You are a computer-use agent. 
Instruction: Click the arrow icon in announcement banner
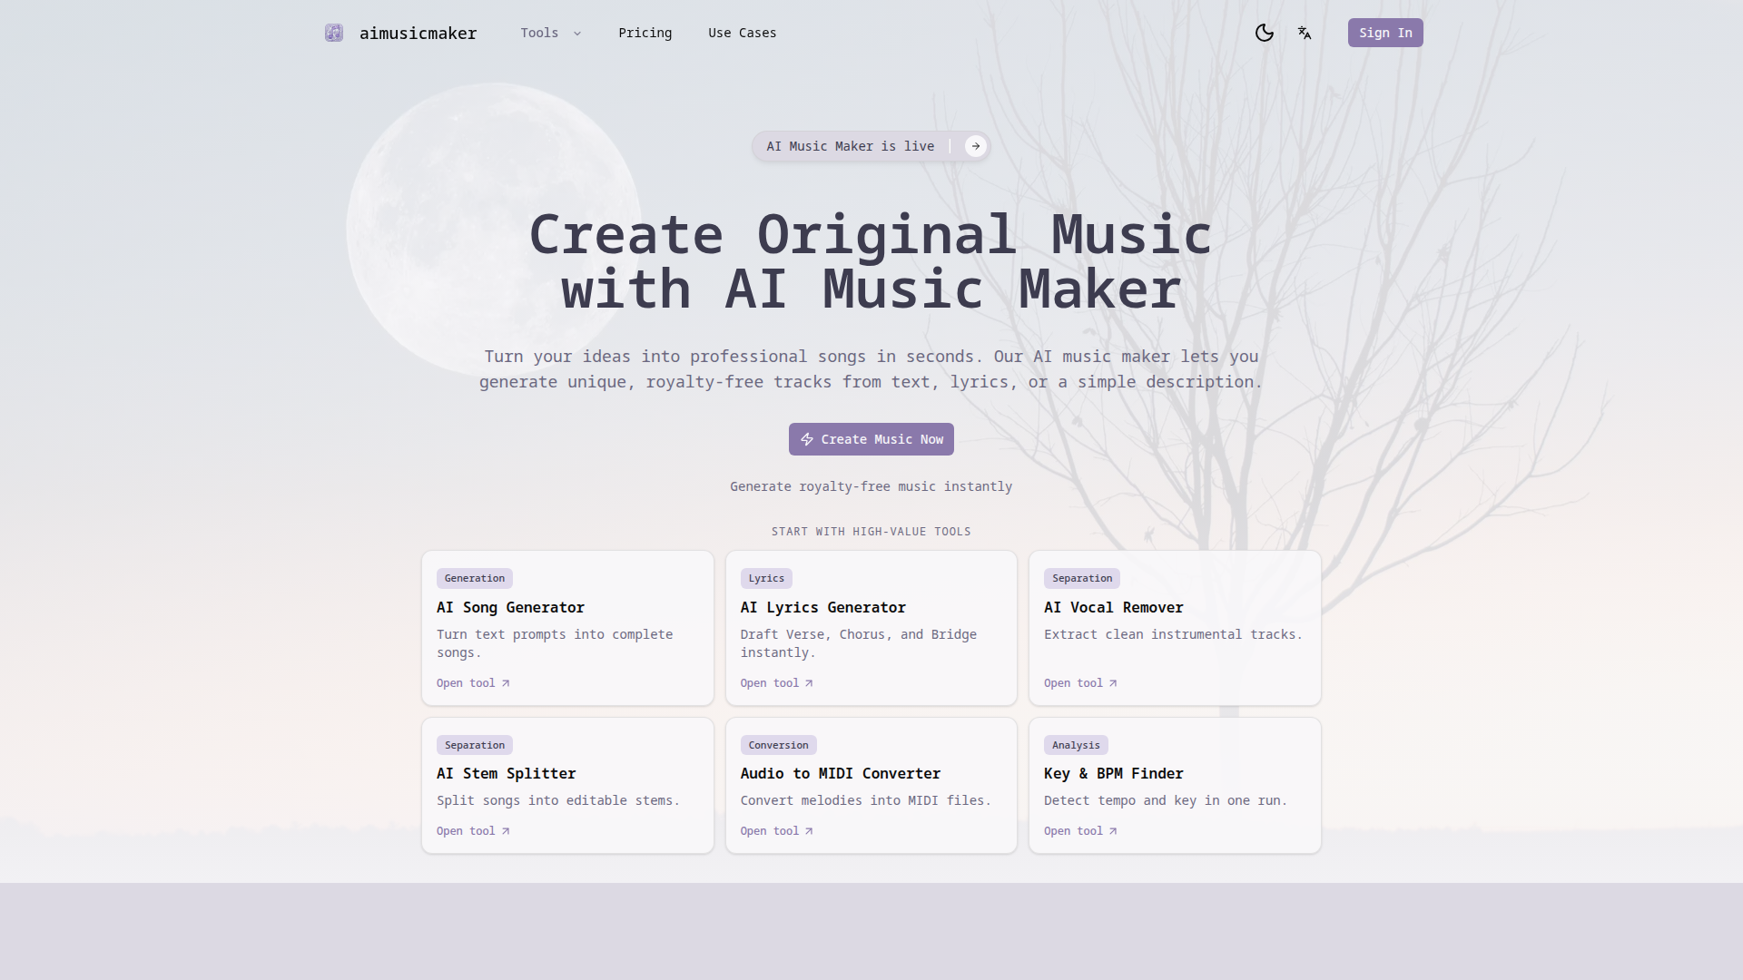976,146
